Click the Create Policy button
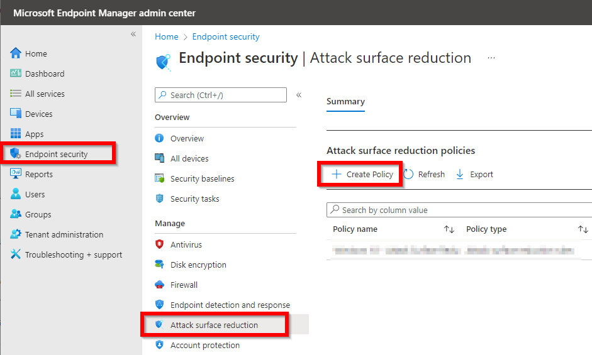 (x=362, y=174)
